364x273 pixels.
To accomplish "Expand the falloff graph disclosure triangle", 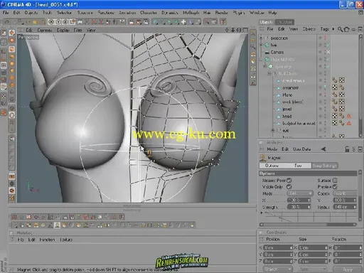I will point(262,213).
